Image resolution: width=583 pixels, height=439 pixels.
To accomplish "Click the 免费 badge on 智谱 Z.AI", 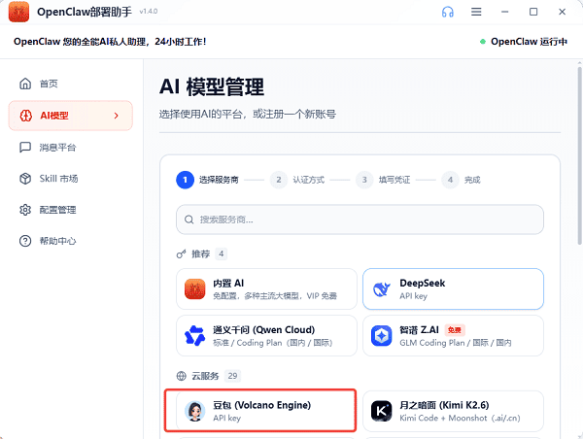I will pyautogui.click(x=455, y=330).
